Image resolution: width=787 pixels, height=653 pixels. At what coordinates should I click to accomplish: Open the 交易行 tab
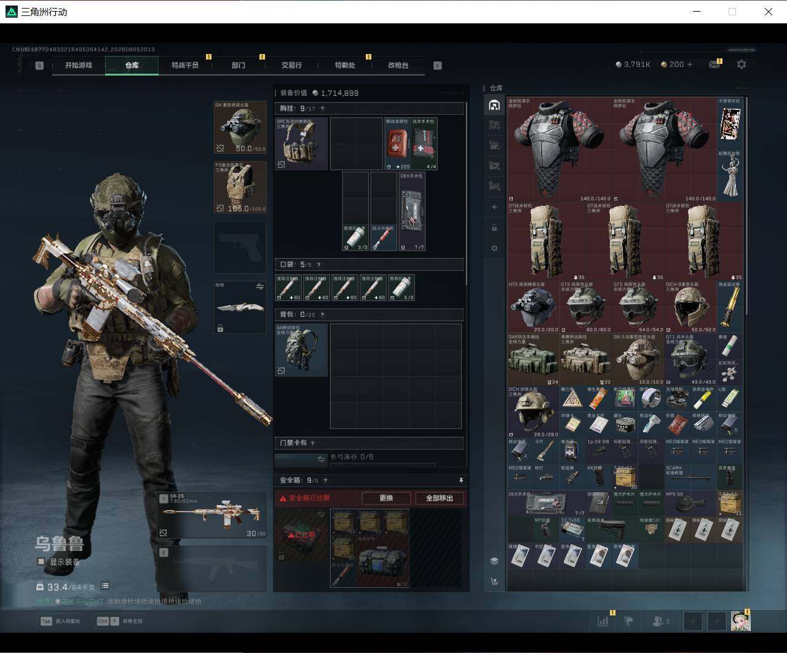[x=291, y=65]
